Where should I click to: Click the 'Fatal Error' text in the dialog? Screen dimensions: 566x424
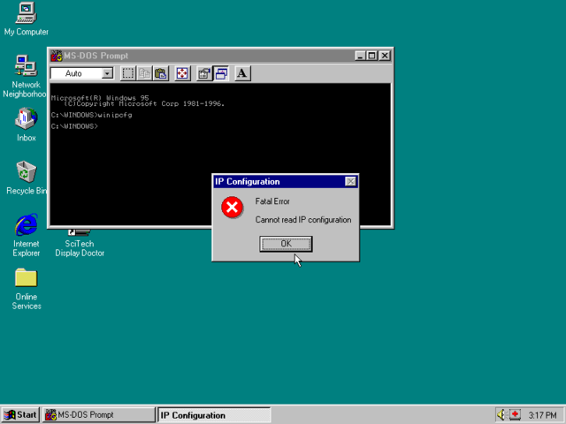tap(272, 201)
